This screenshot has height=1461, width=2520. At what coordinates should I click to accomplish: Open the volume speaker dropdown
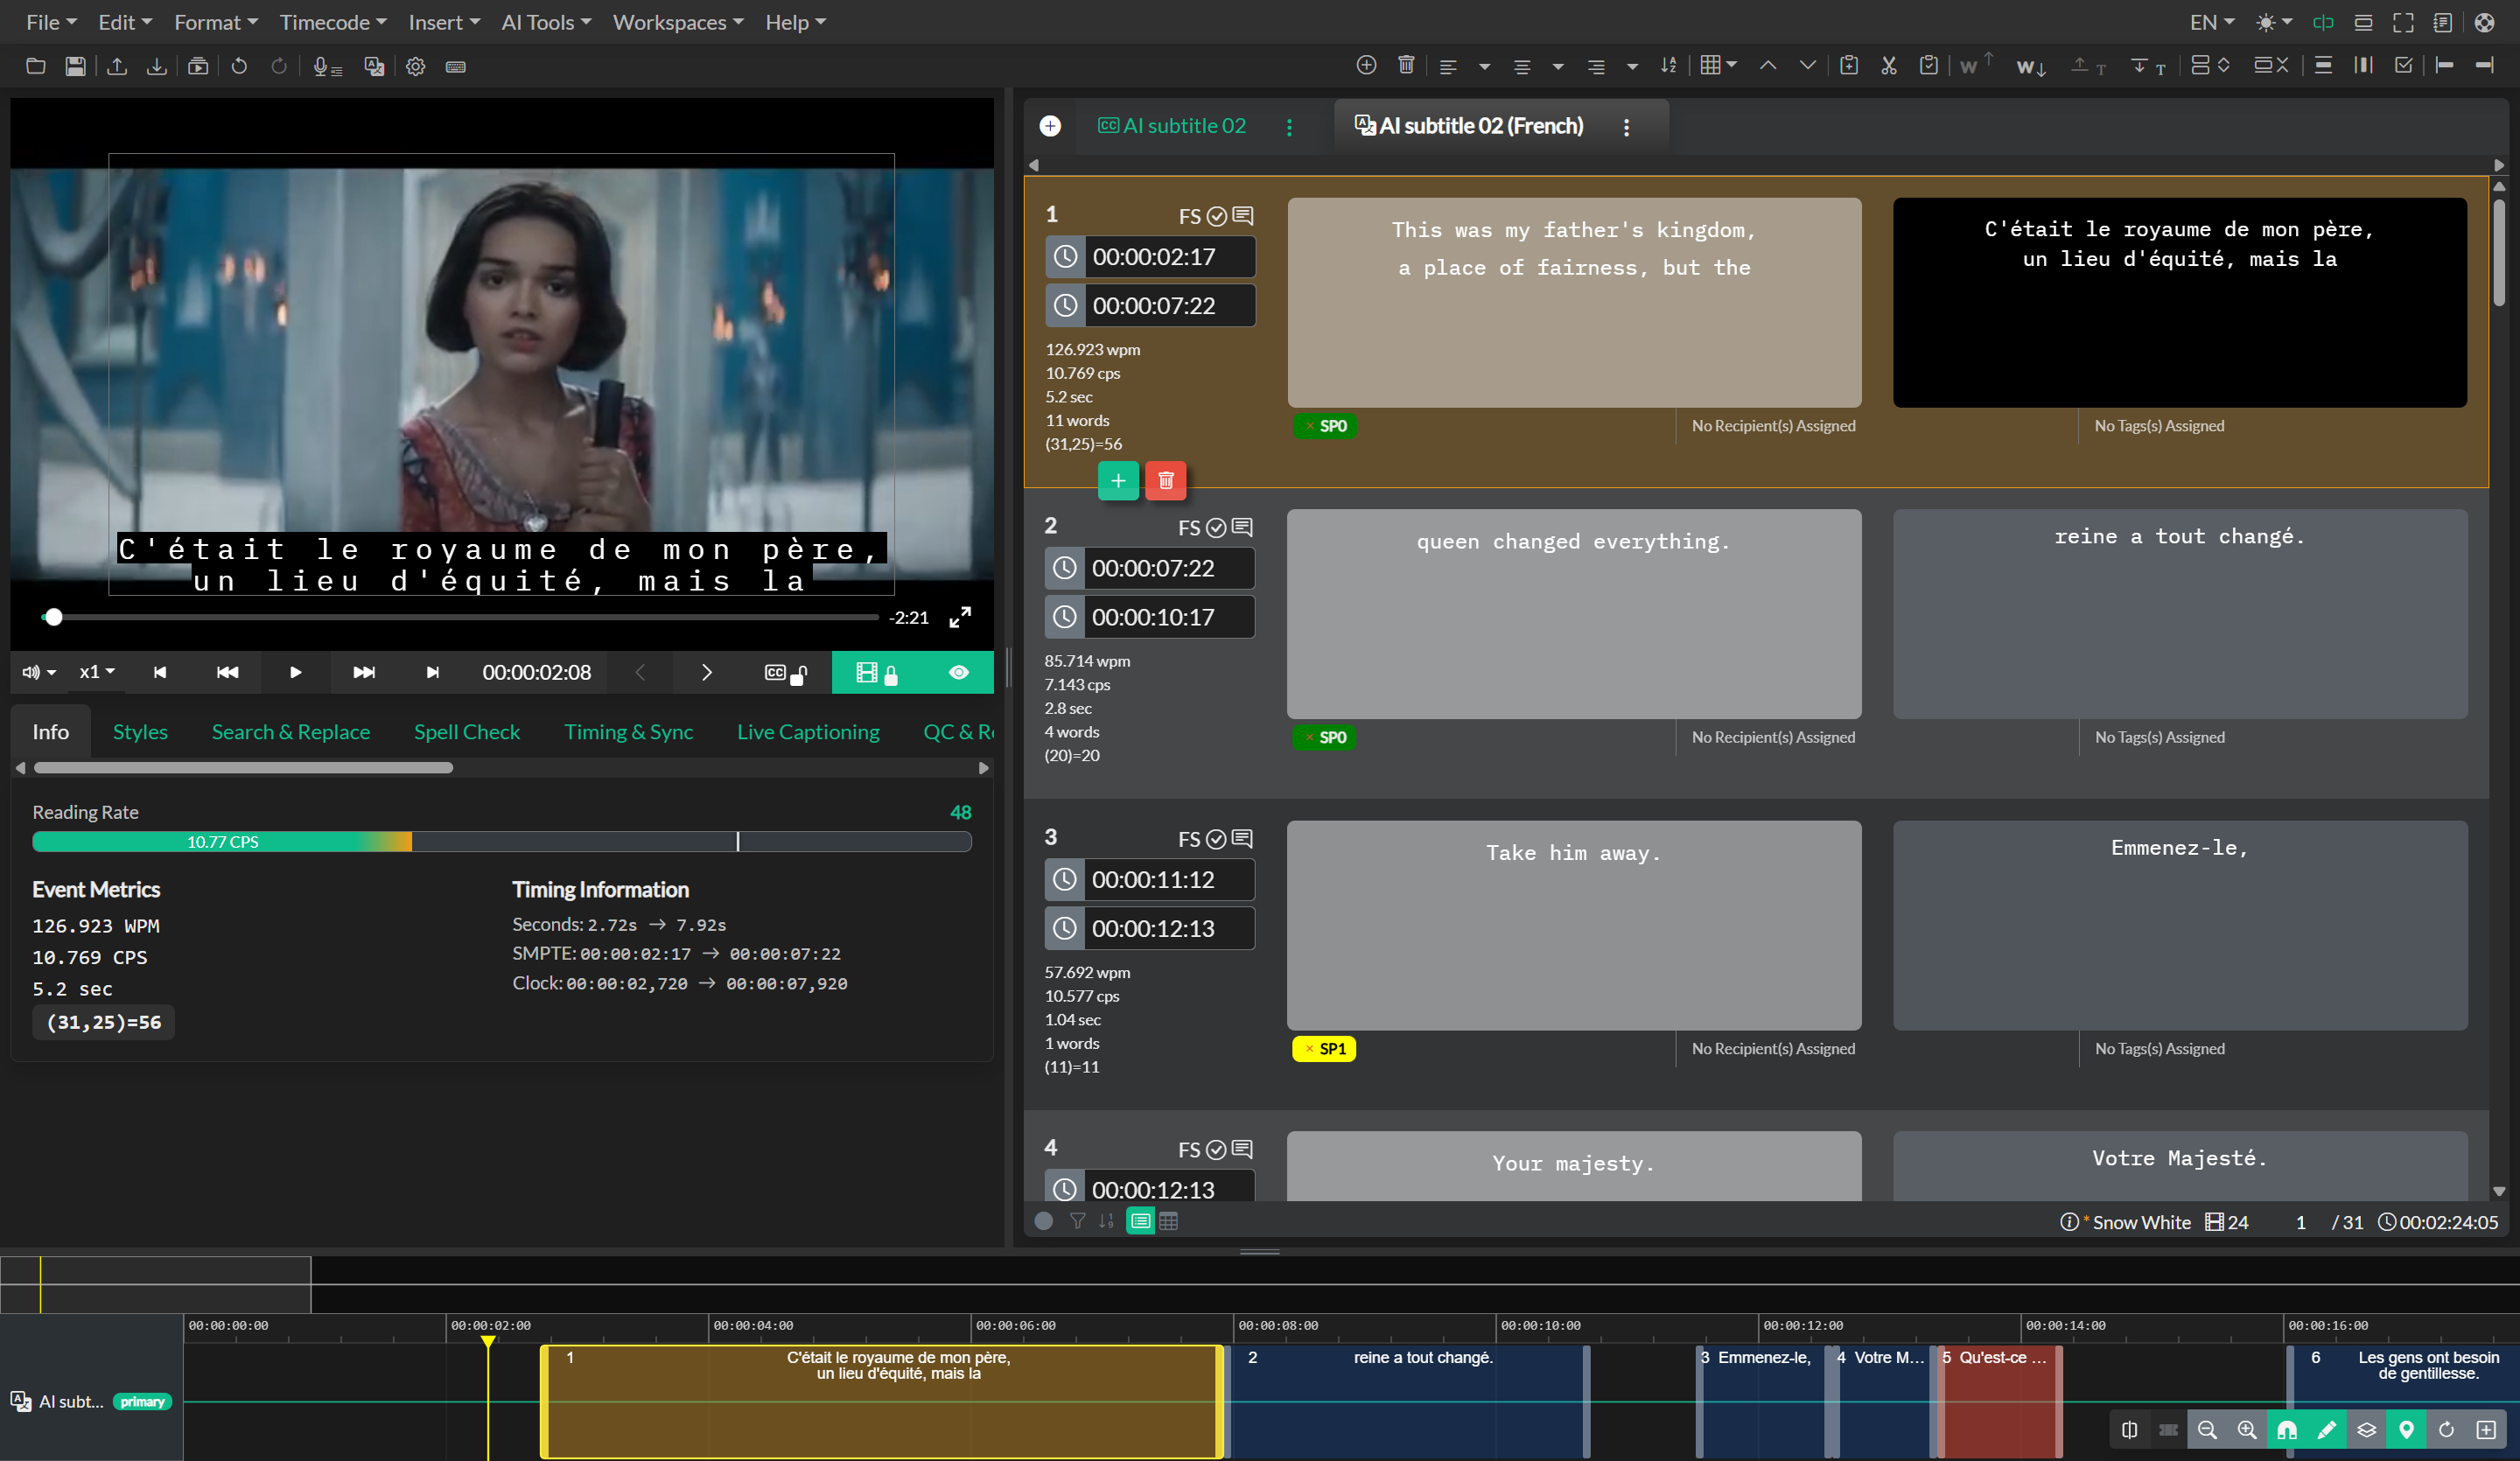39,672
